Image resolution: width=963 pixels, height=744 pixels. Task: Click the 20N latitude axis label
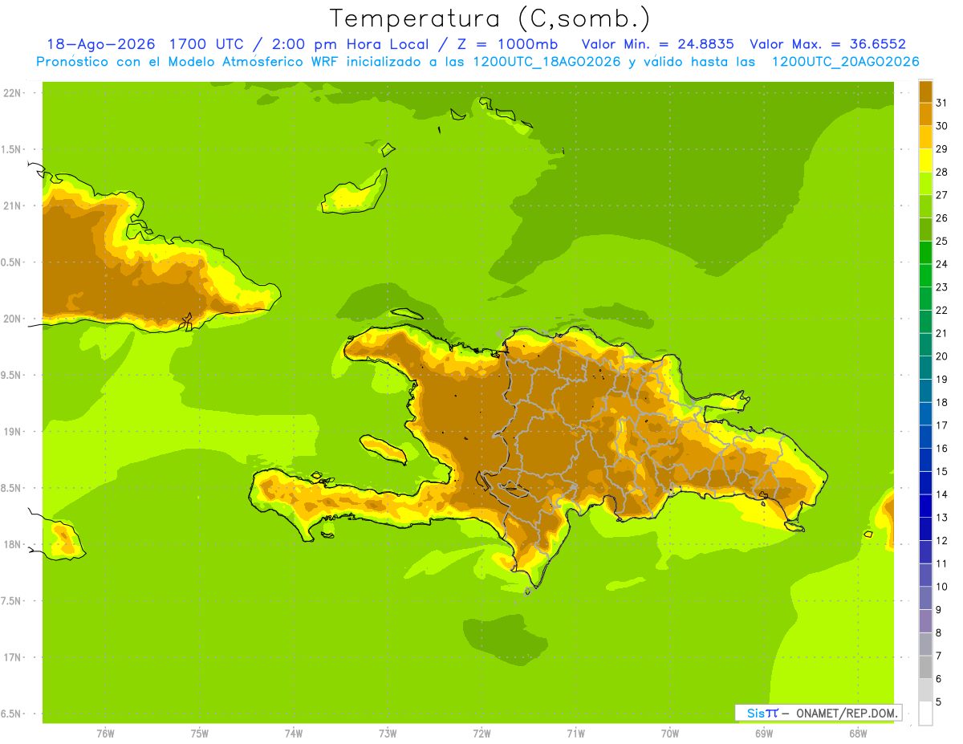point(13,319)
